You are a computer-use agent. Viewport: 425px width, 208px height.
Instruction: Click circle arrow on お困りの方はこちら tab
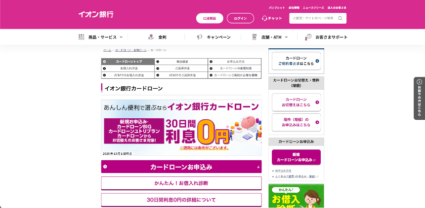click(x=420, y=82)
